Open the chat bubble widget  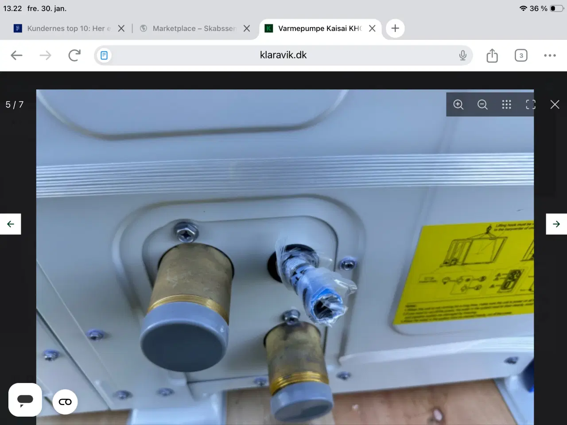pyautogui.click(x=25, y=400)
